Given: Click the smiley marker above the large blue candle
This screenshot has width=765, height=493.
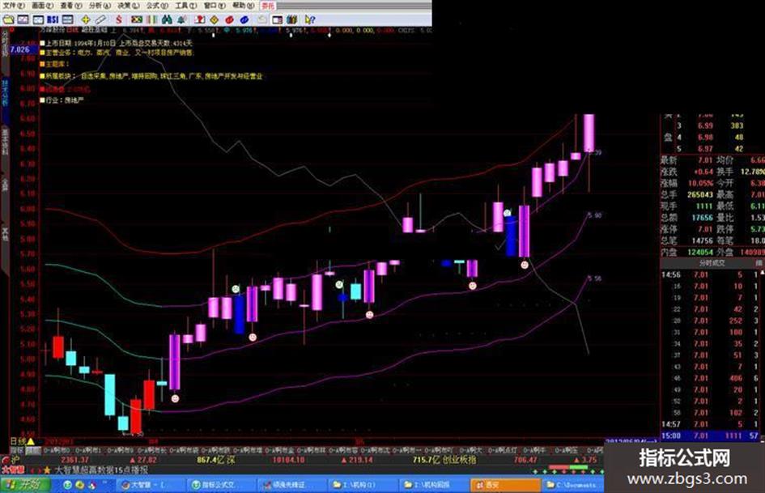Looking at the screenshot, I should click(508, 213).
